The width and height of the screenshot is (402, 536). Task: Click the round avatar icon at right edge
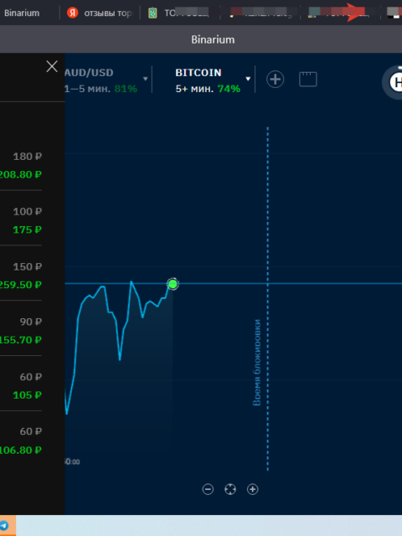click(393, 82)
